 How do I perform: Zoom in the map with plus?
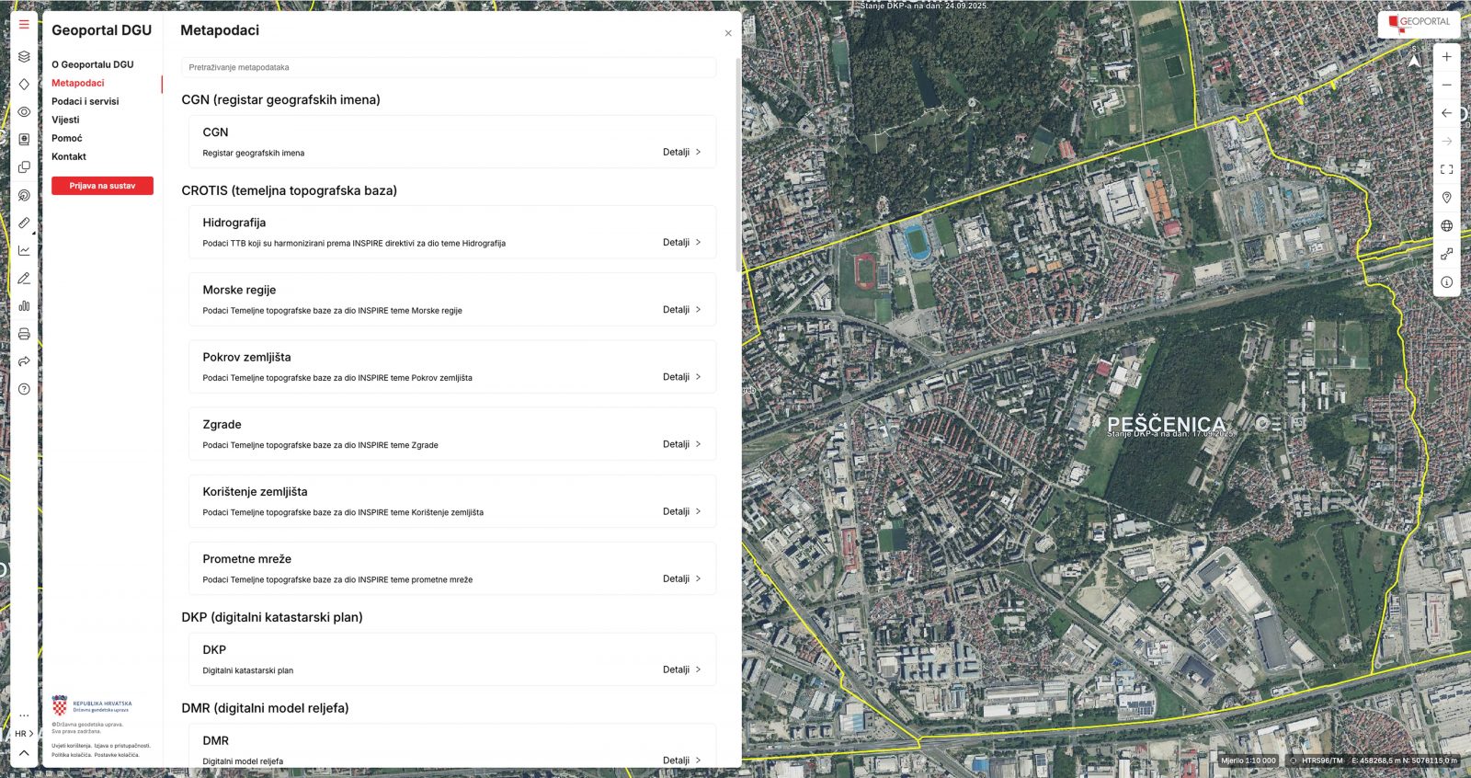pos(1446,57)
